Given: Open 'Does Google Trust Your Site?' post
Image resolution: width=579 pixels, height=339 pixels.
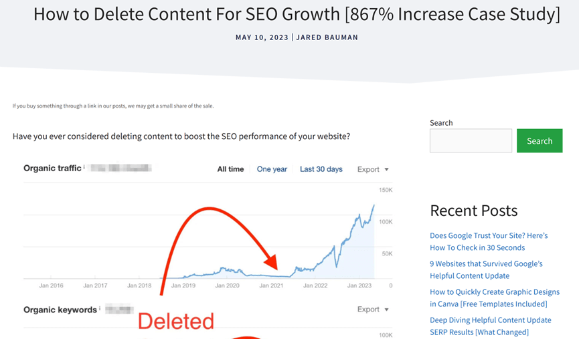Looking at the screenshot, I should point(489,241).
